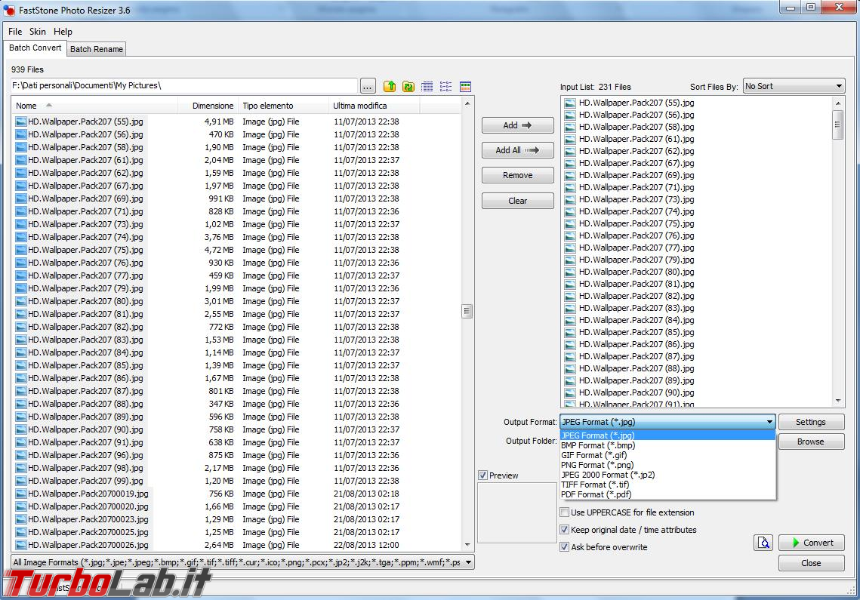
Task: Refresh the folder listing icon
Action: click(408, 86)
